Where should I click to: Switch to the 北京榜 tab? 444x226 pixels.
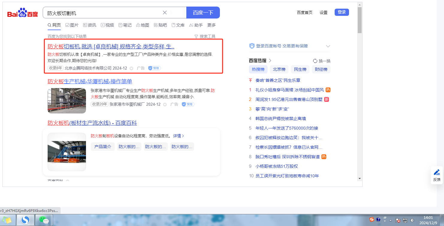[279, 69]
